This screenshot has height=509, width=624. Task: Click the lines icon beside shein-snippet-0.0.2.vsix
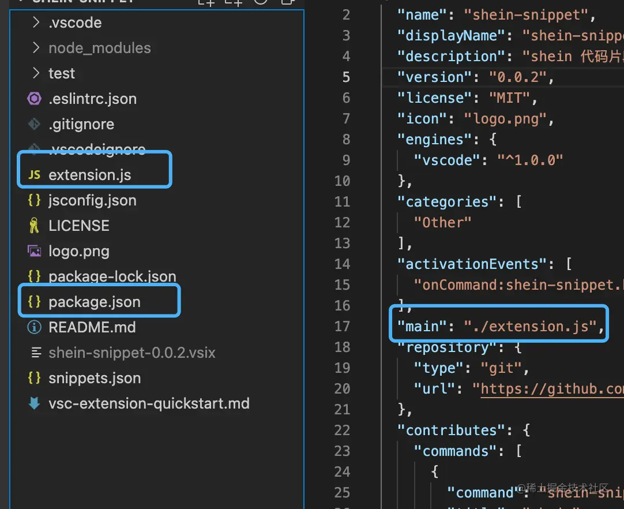[x=36, y=353]
